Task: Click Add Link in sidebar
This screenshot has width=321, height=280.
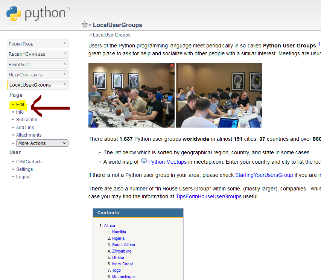Action: click(x=25, y=127)
